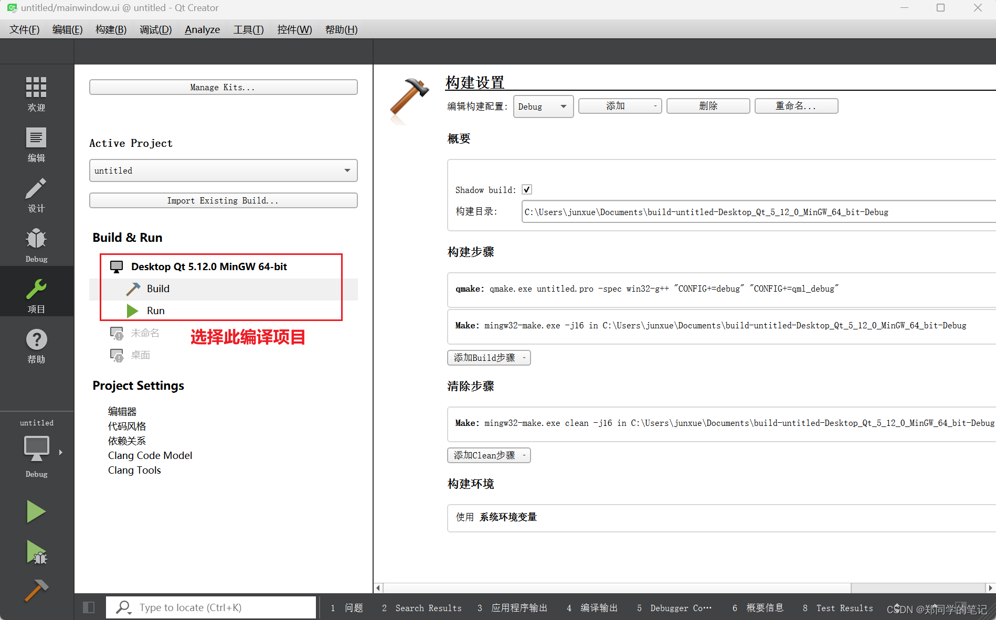Click the 重命名... rename button

click(796, 106)
